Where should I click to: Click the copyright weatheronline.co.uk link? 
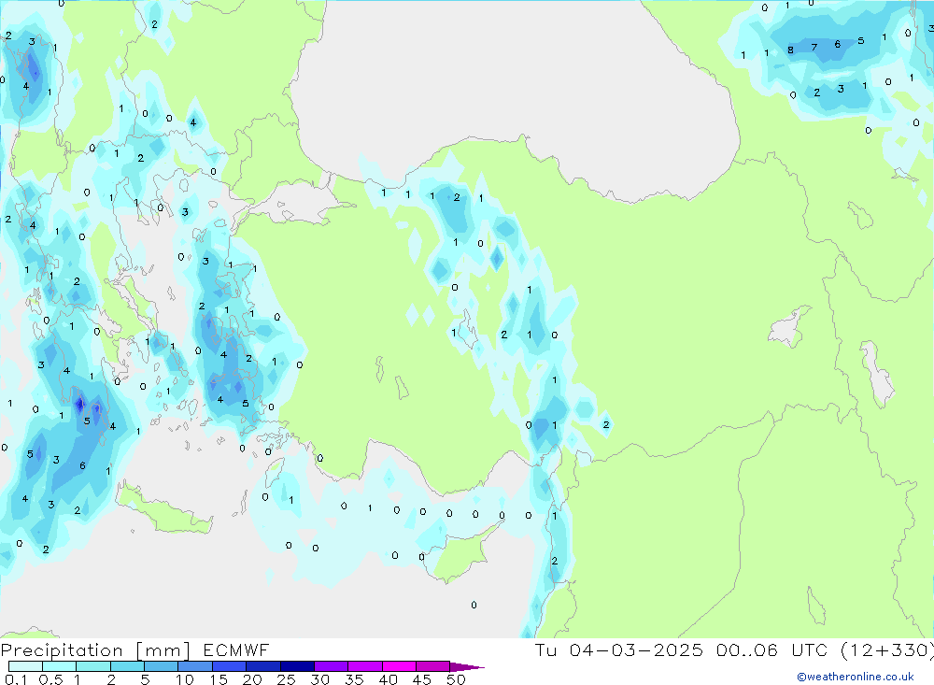pyautogui.click(x=856, y=677)
